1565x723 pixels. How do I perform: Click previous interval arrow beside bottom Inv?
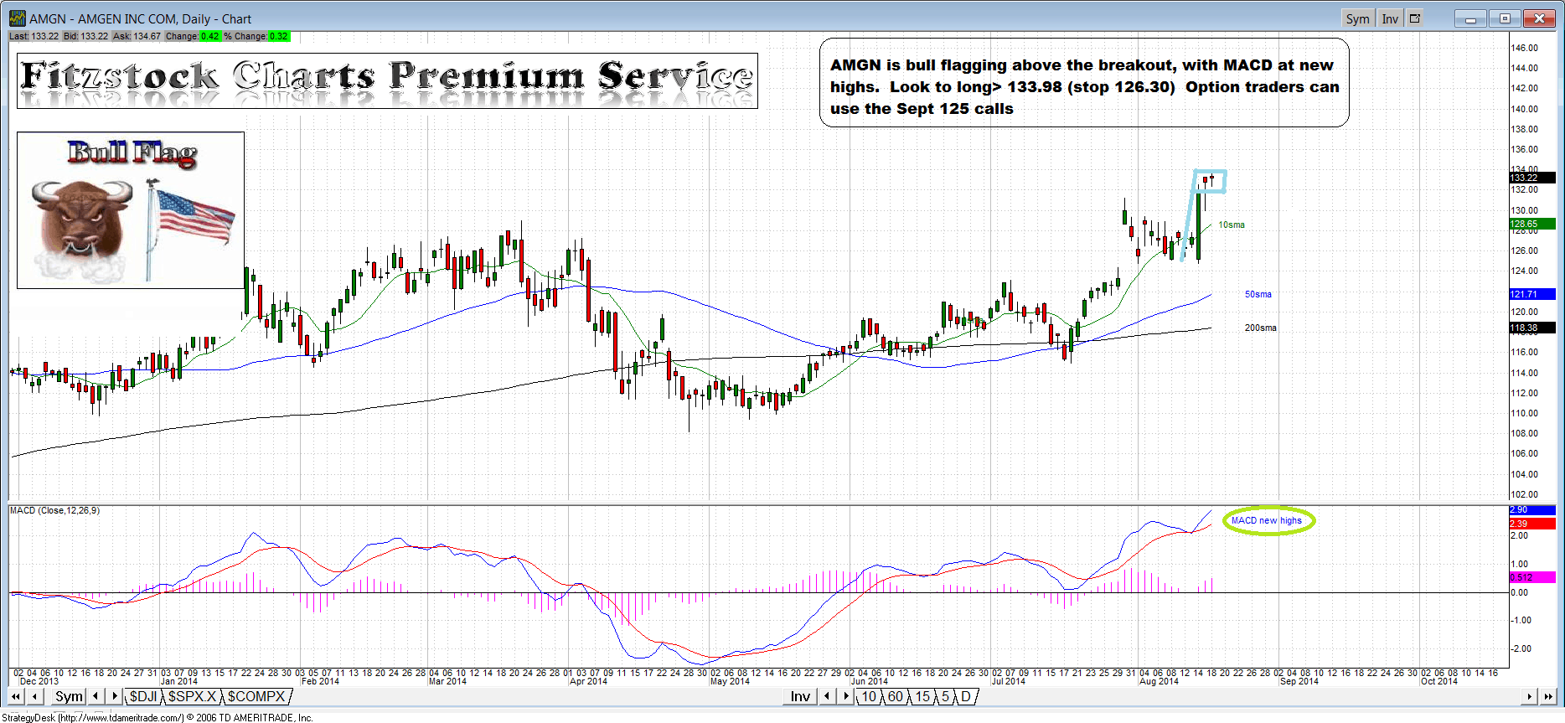click(827, 696)
